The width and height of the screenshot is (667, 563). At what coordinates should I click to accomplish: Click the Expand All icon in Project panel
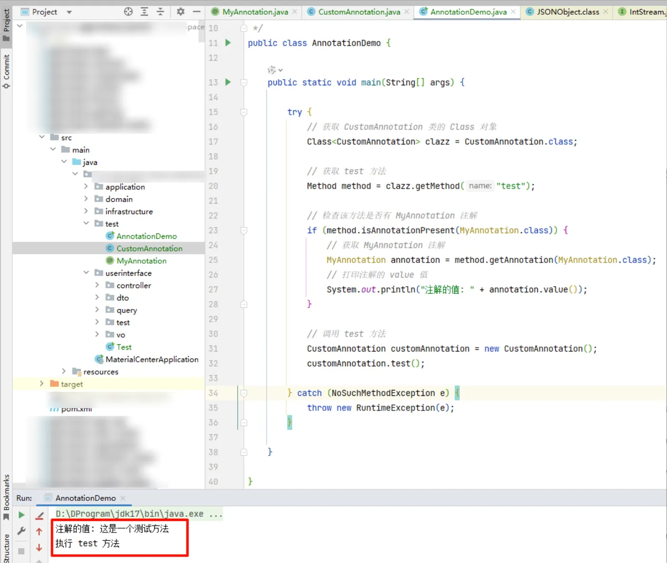coord(144,11)
